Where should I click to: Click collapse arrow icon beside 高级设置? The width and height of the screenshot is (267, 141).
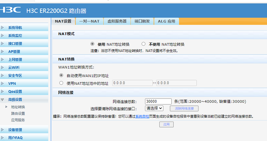pos(2,99)
